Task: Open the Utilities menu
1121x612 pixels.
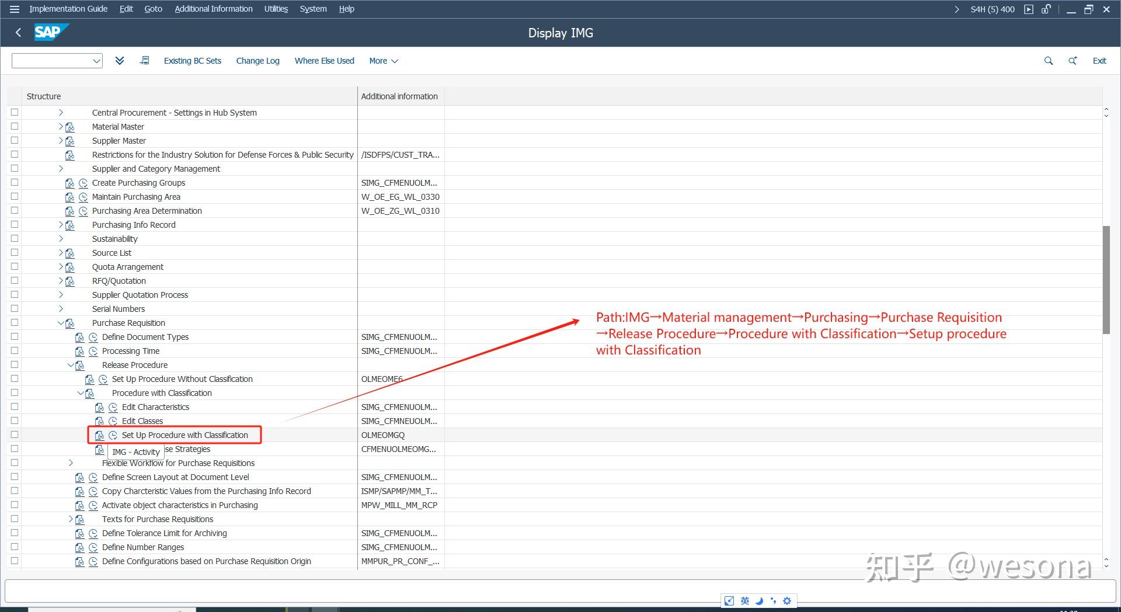Action: coord(276,9)
